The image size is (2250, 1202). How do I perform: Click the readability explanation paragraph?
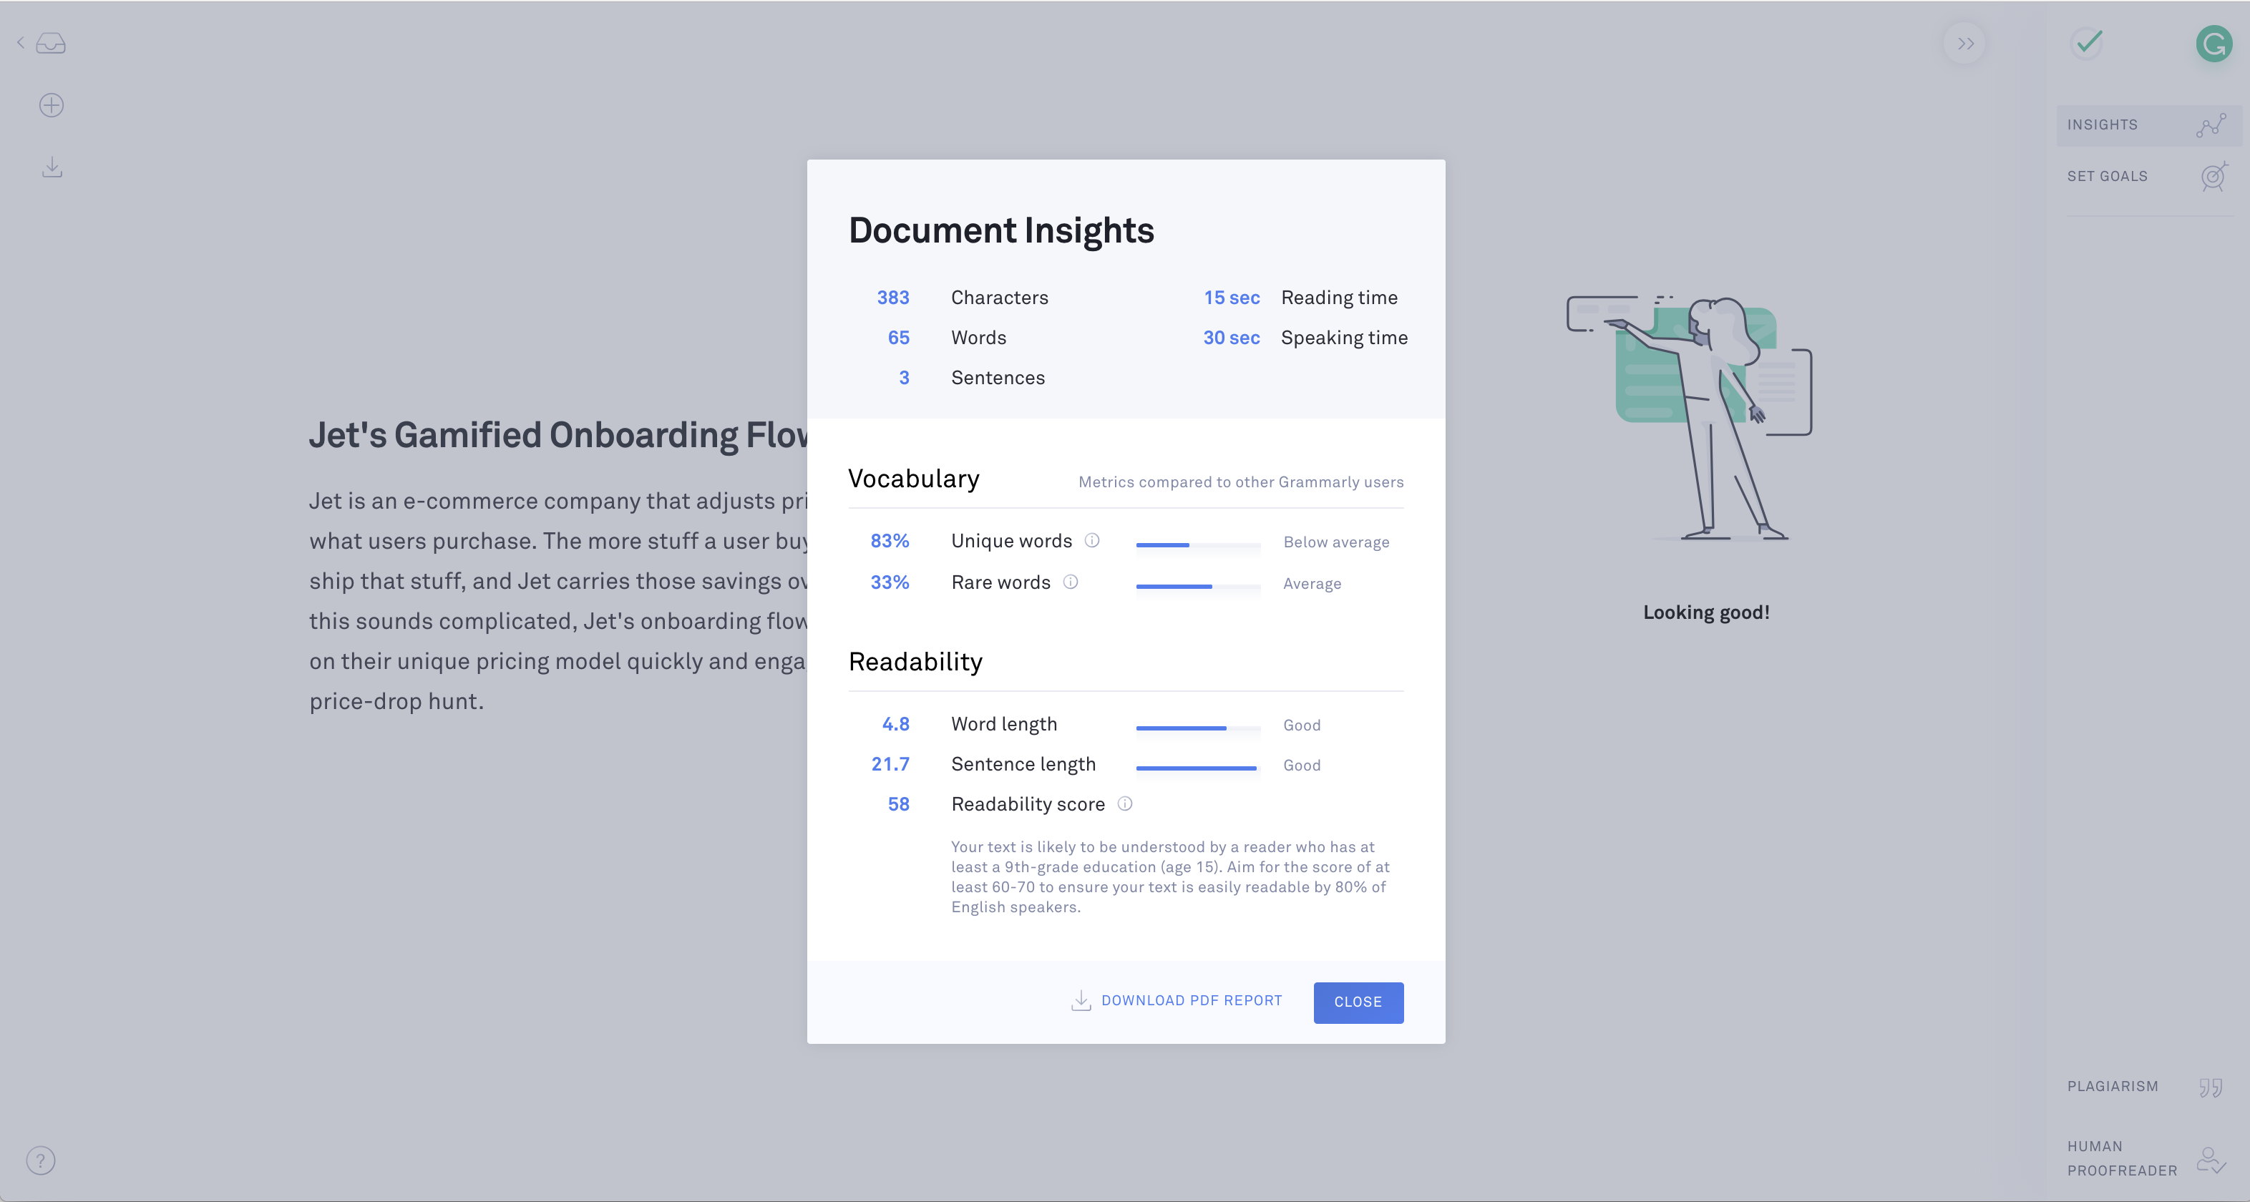[x=1170, y=876]
